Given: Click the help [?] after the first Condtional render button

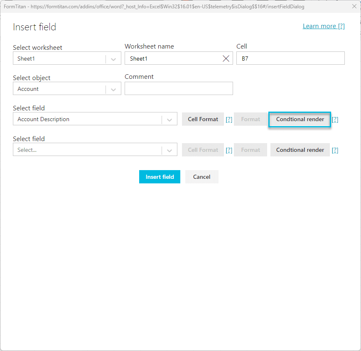Looking at the screenshot, I should click(335, 119).
